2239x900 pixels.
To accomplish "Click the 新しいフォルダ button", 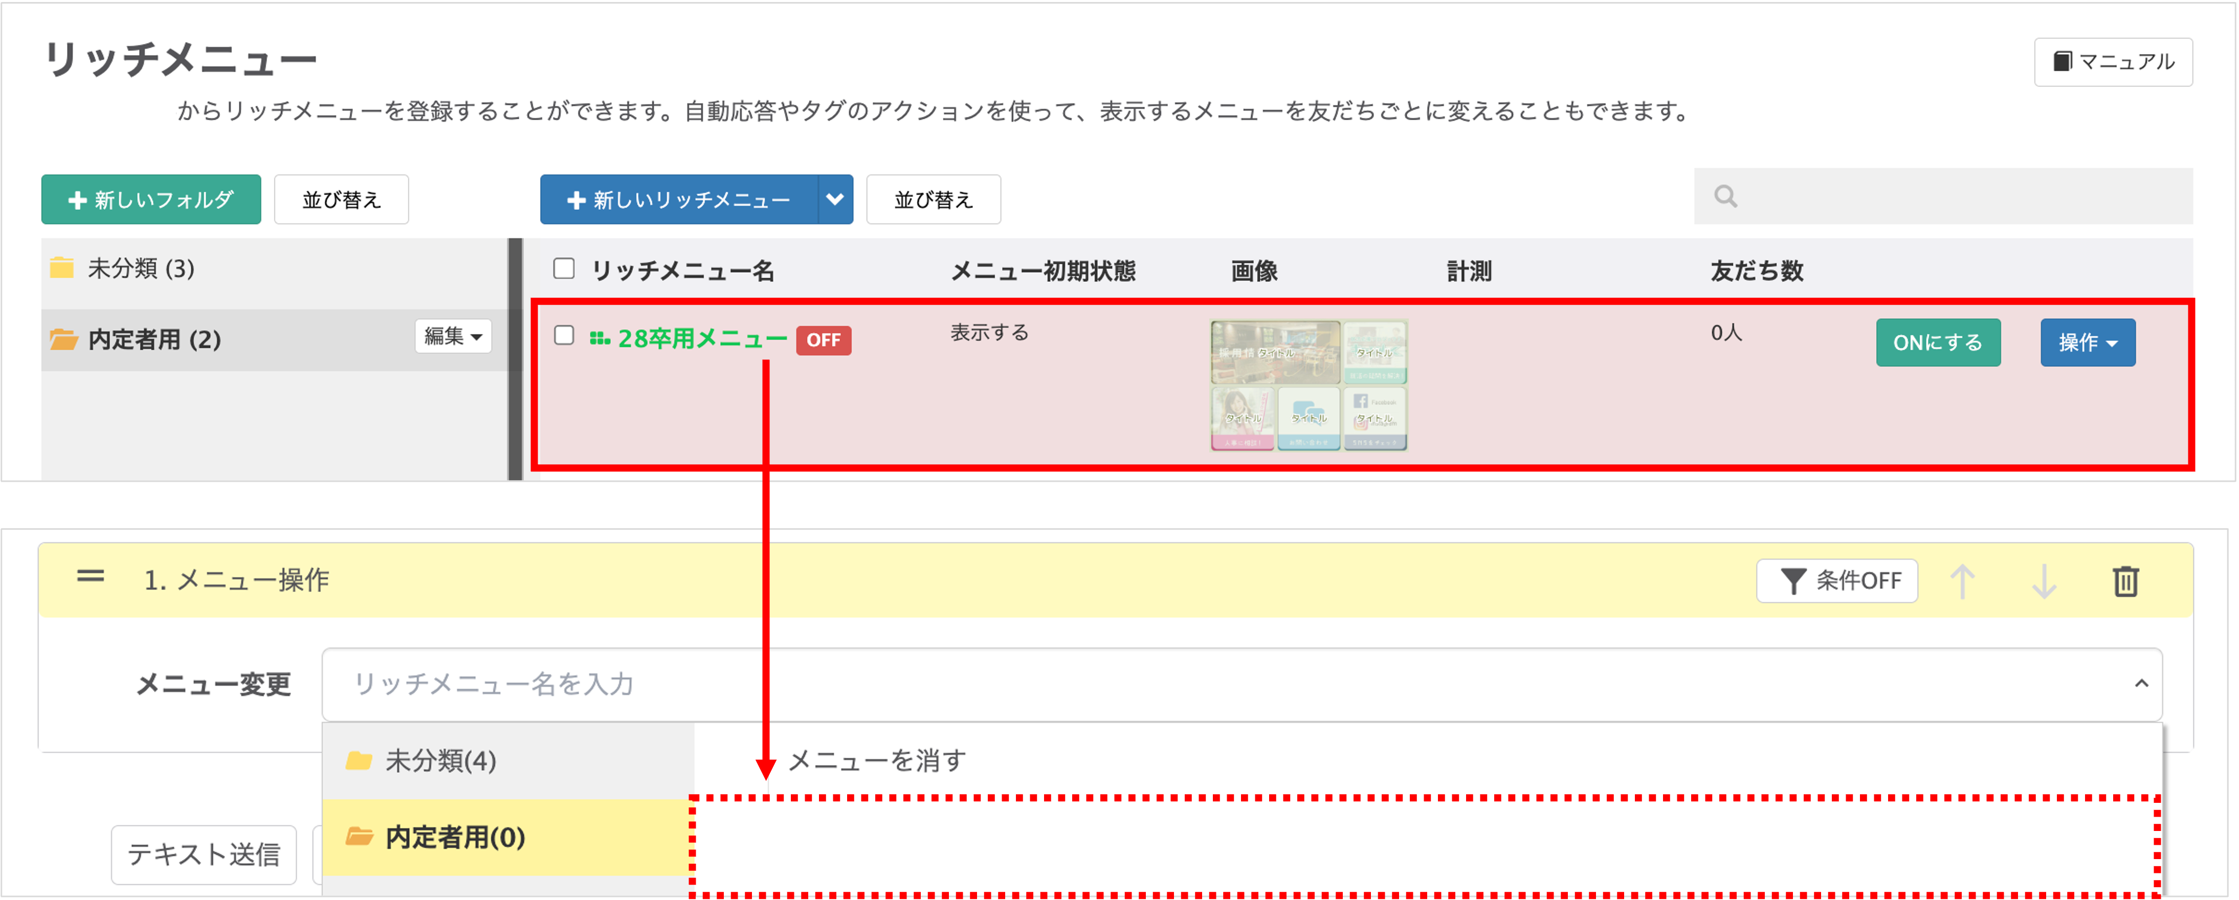I will tap(151, 200).
